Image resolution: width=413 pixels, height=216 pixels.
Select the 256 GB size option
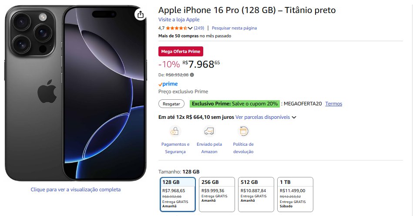pyautogui.click(x=217, y=194)
